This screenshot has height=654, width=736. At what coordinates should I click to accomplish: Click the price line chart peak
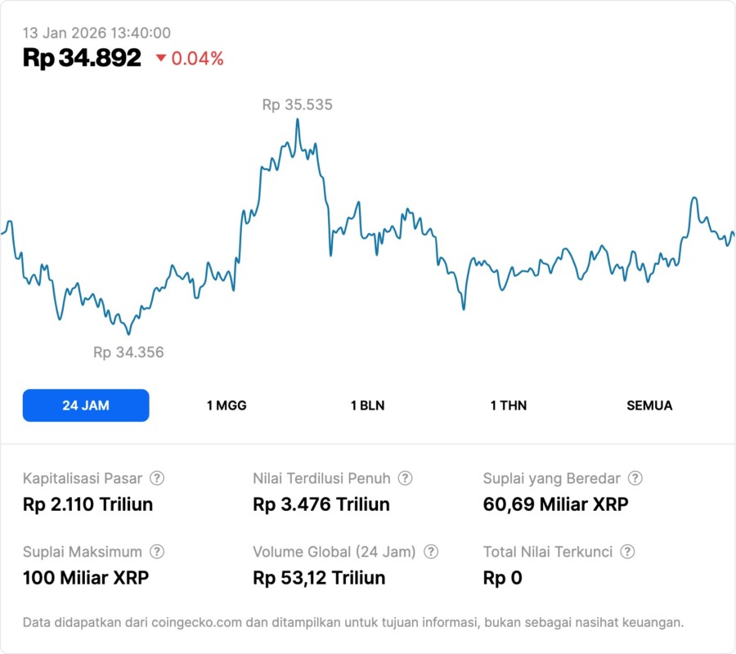[x=297, y=120]
